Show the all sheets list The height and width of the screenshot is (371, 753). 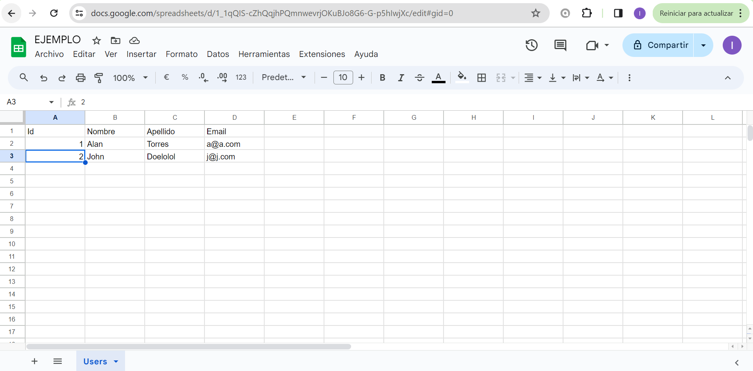click(57, 361)
